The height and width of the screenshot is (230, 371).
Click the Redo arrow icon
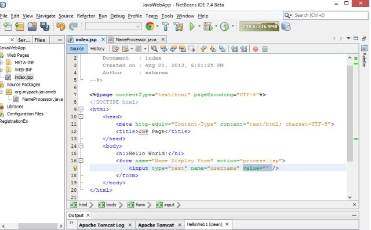(73, 27)
